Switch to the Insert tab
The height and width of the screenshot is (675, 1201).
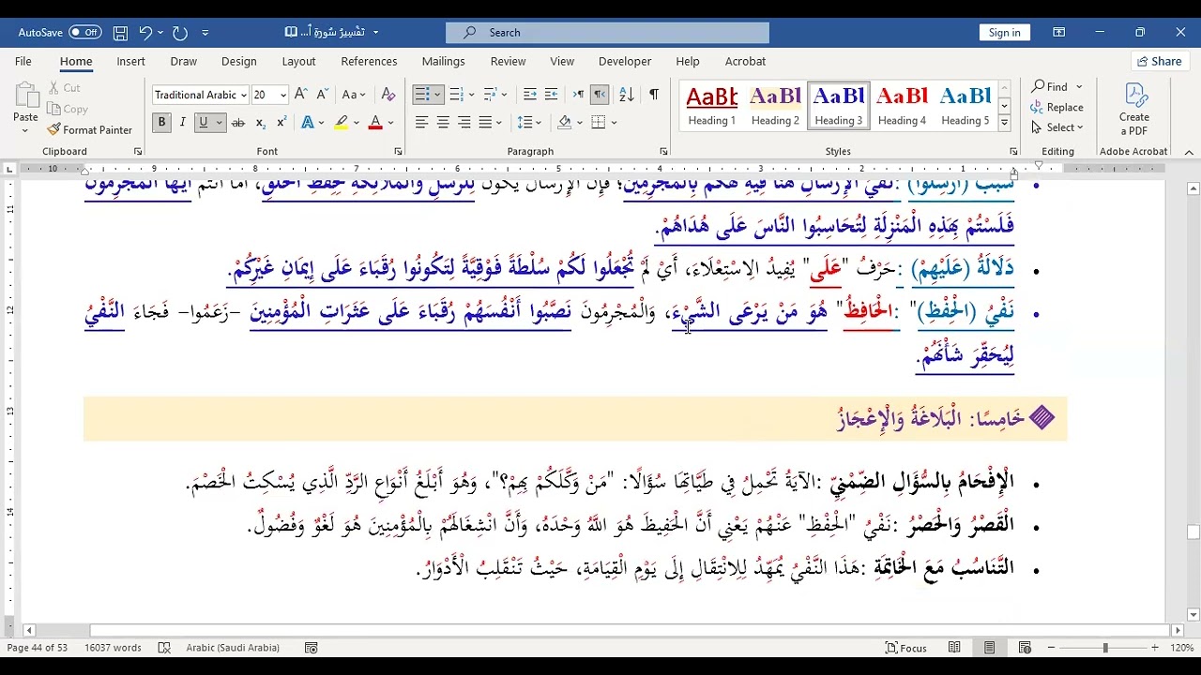(x=130, y=61)
